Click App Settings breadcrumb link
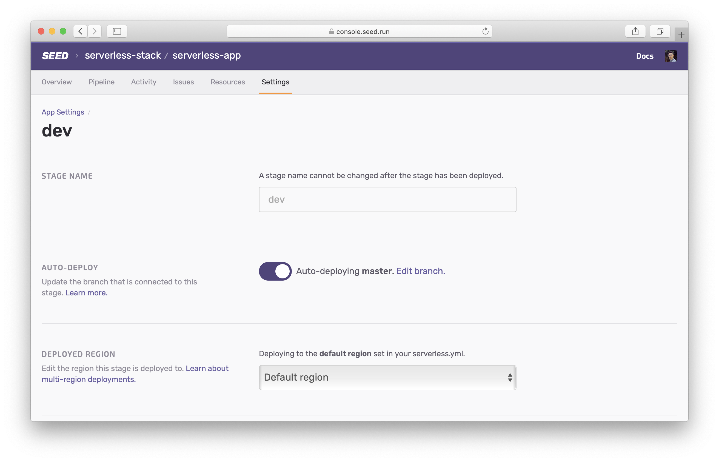719x462 pixels. (63, 112)
